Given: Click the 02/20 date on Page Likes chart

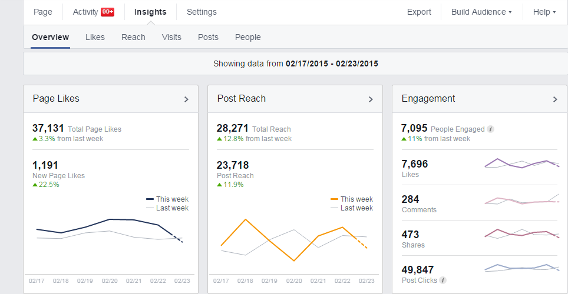Looking at the screenshot, I should coord(110,280).
